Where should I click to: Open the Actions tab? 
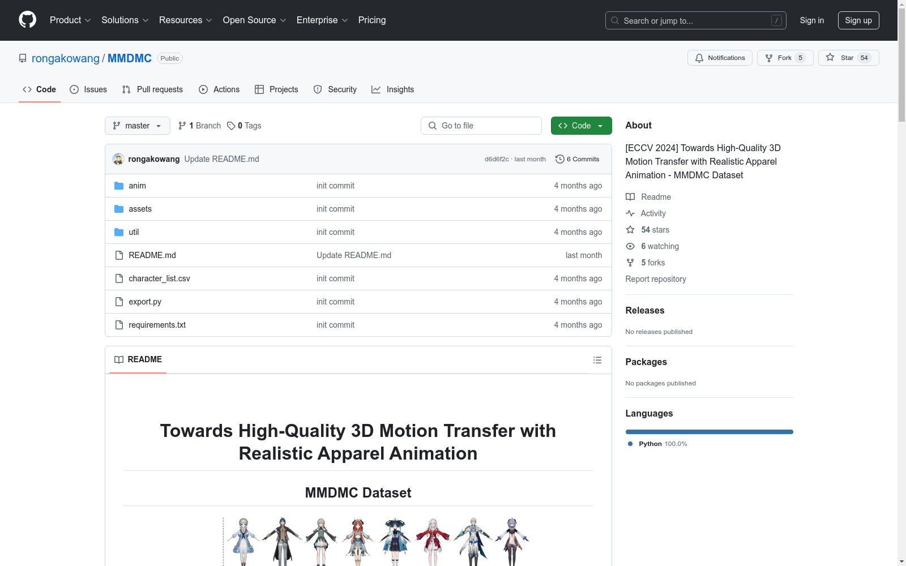[x=219, y=89]
